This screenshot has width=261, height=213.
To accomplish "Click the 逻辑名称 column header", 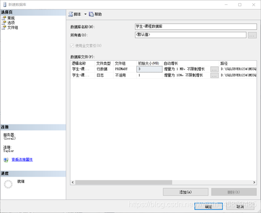I will coord(82,64).
